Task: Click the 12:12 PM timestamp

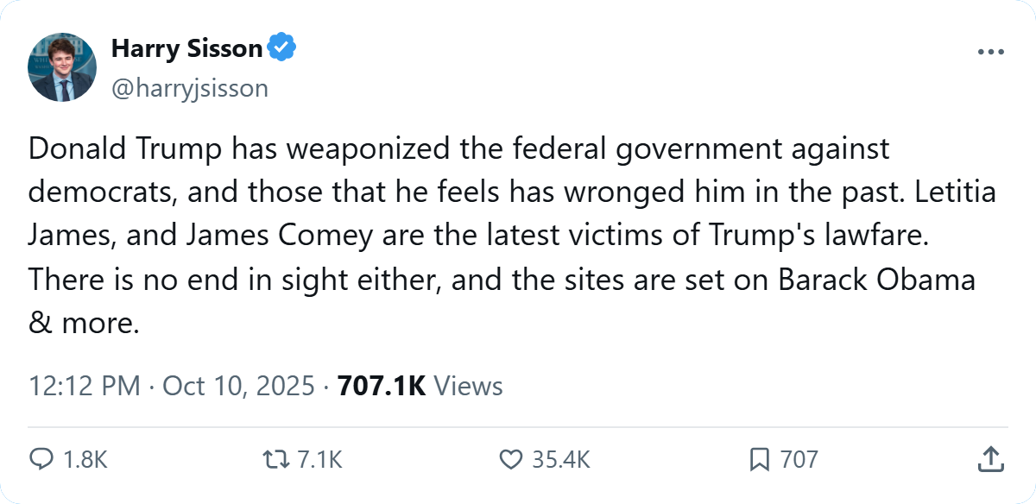Action: pos(83,385)
